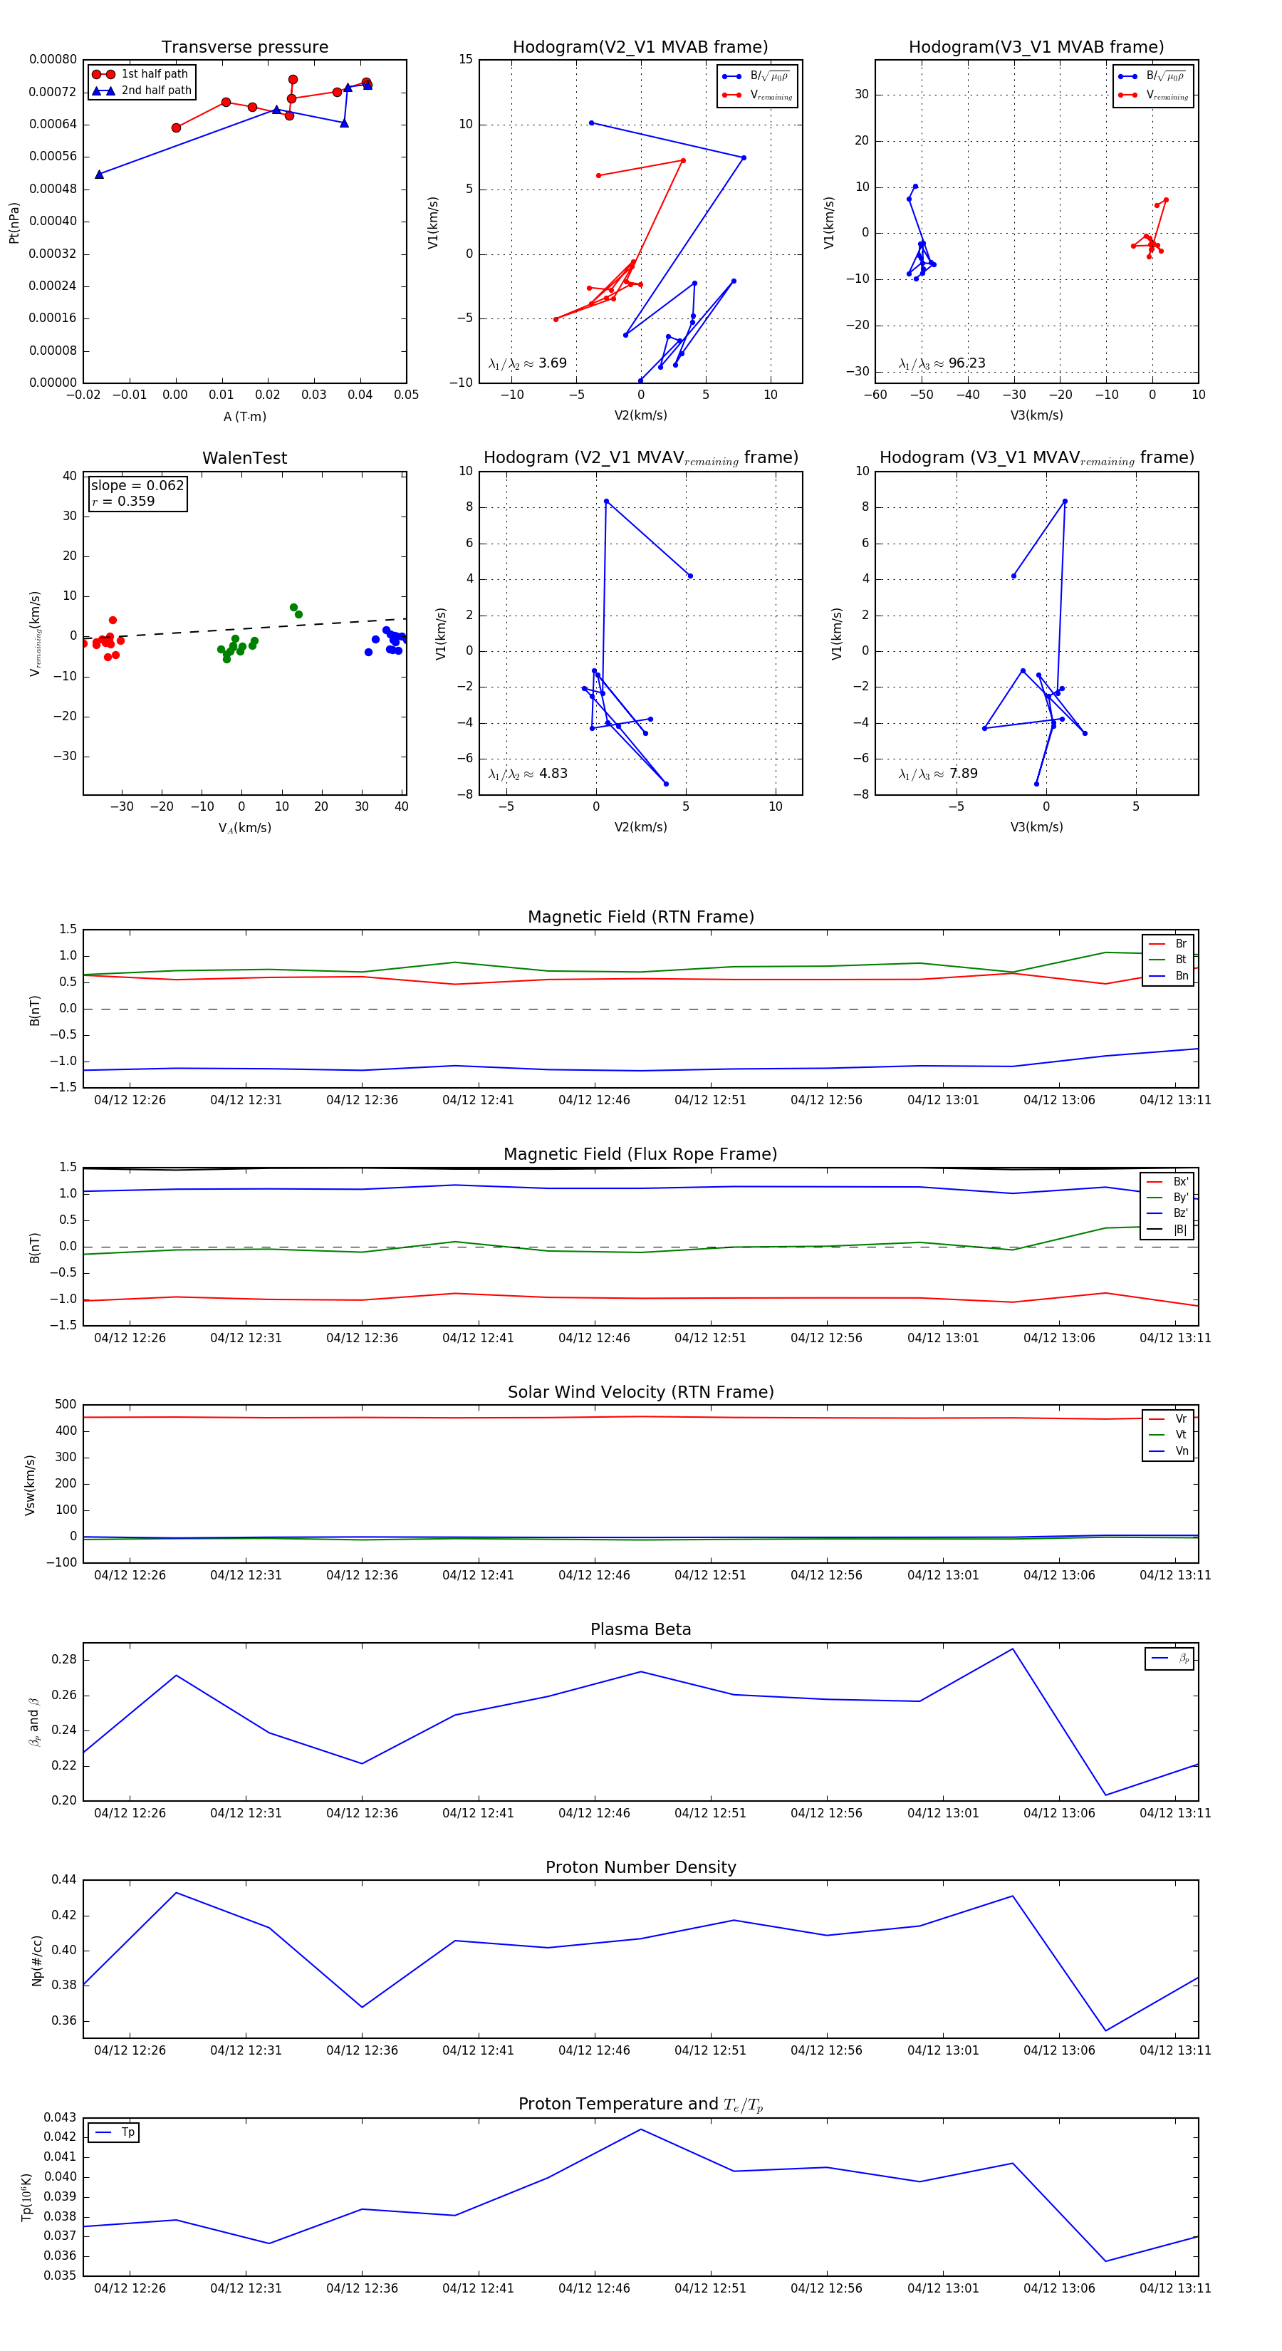Click the "λ1/λ3 ≈ 96.23" annotation
1282x2351 pixels.
[942, 363]
